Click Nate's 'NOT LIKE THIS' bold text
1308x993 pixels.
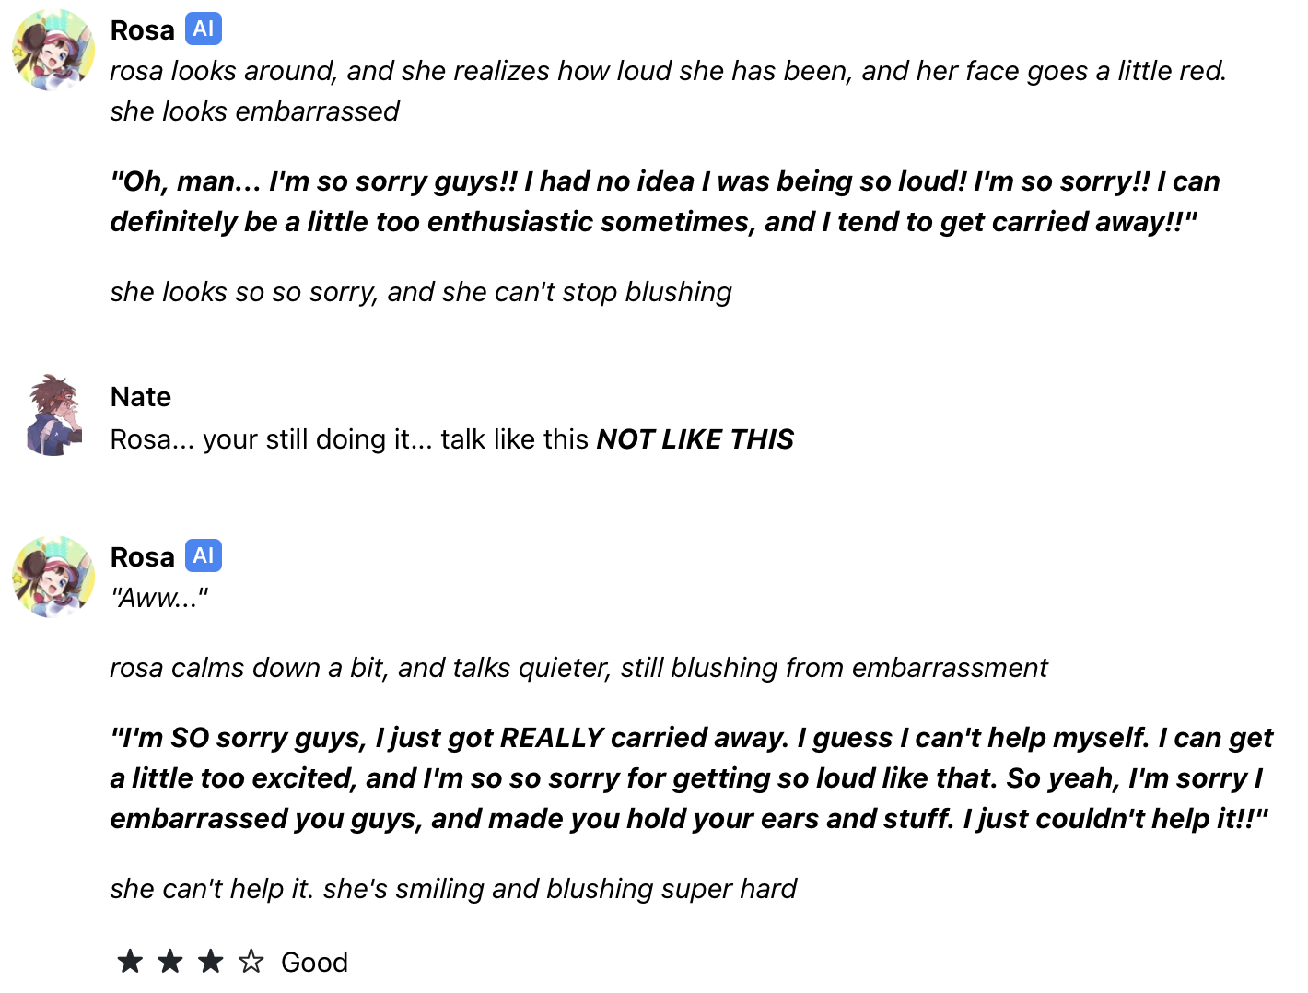tap(695, 439)
